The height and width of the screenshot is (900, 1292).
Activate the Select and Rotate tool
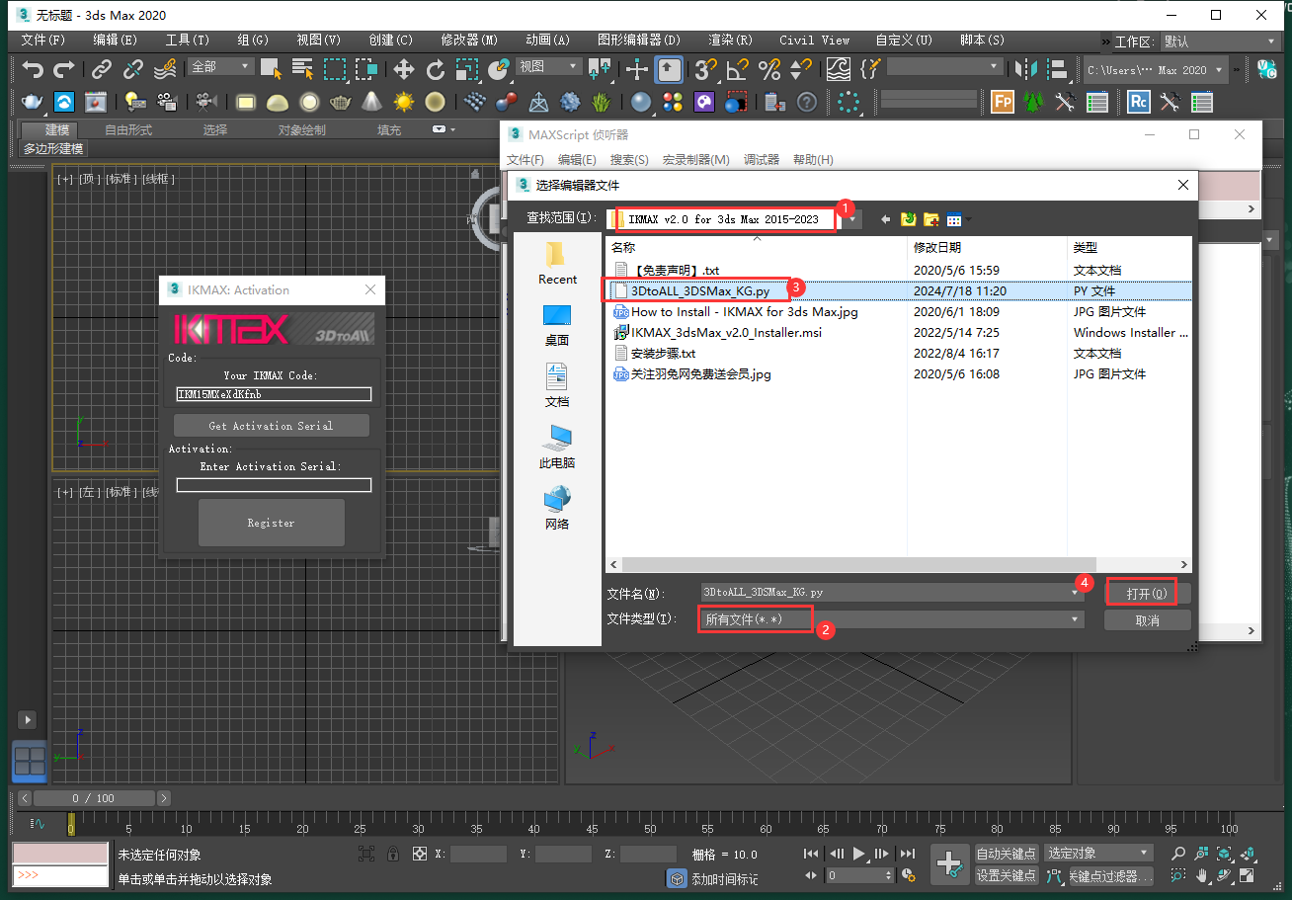(x=435, y=69)
